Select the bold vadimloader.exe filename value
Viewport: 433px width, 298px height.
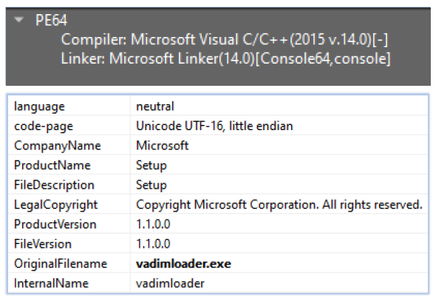183,264
